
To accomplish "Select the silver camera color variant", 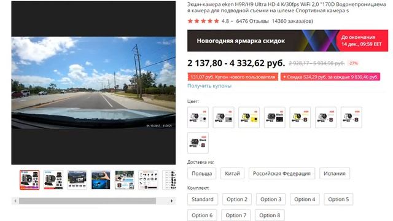I will click(x=224, y=117).
